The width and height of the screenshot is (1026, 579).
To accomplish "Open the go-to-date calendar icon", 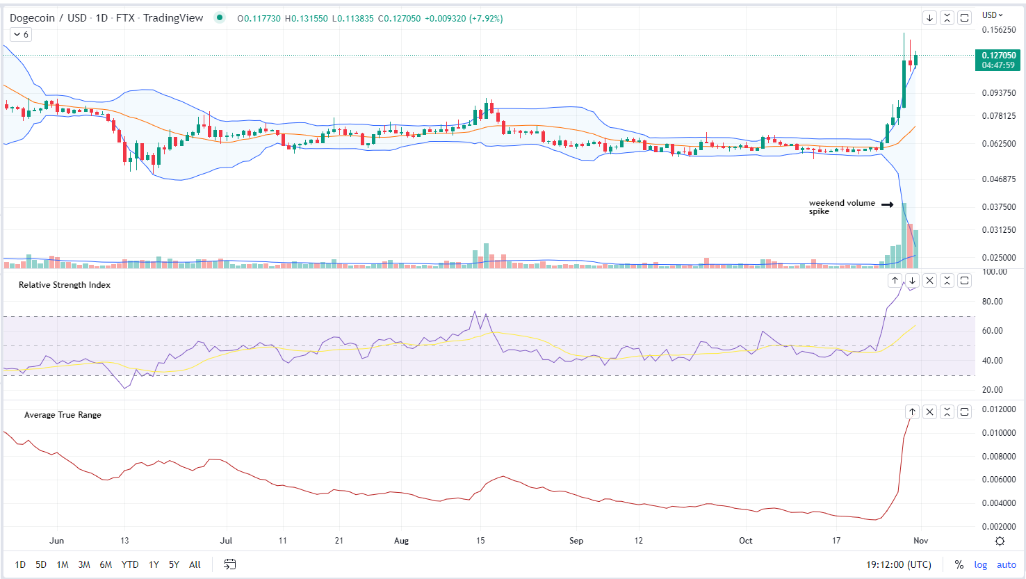I will tap(229, 564).
